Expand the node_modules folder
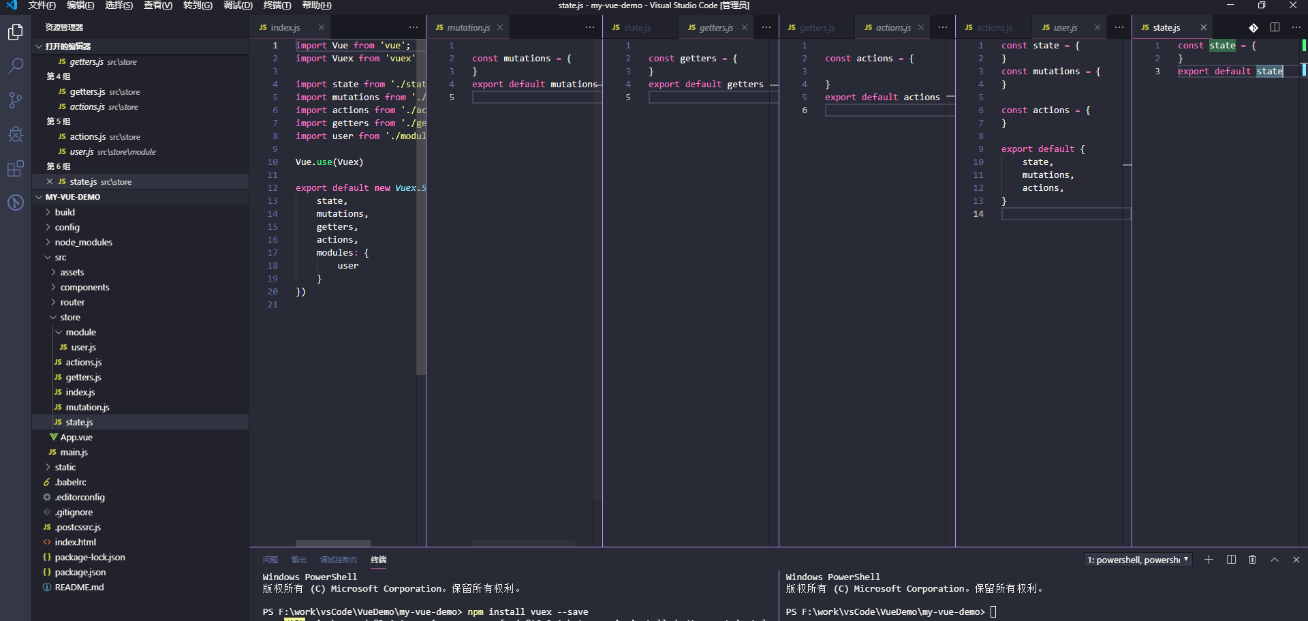1308x621 pixels. [140, 242]
